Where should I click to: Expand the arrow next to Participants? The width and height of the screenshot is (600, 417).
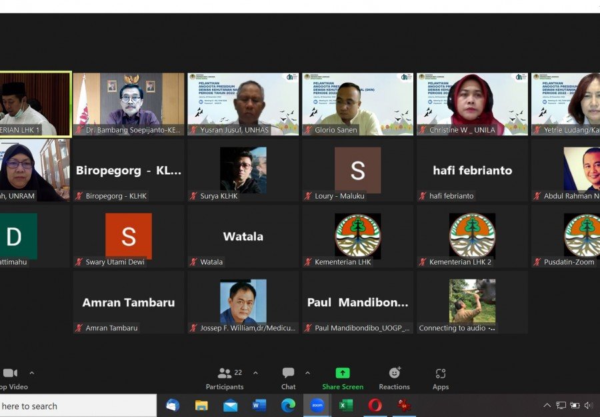click(255, 373)
